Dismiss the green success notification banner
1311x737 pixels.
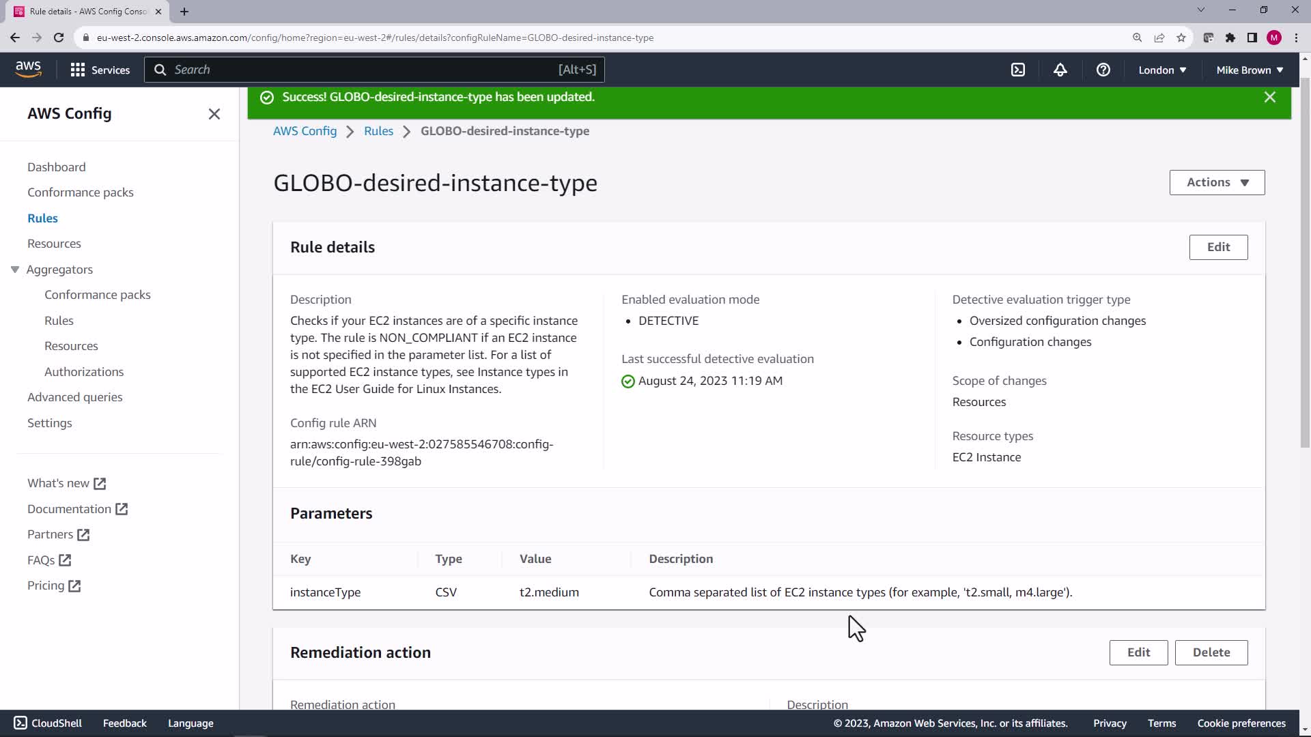point(1269,97)
